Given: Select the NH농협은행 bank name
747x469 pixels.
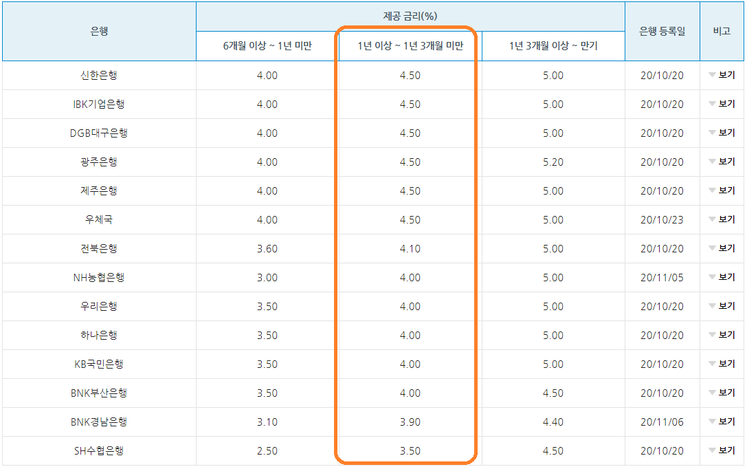Looking at the screenshot, I should click(99, 277).
